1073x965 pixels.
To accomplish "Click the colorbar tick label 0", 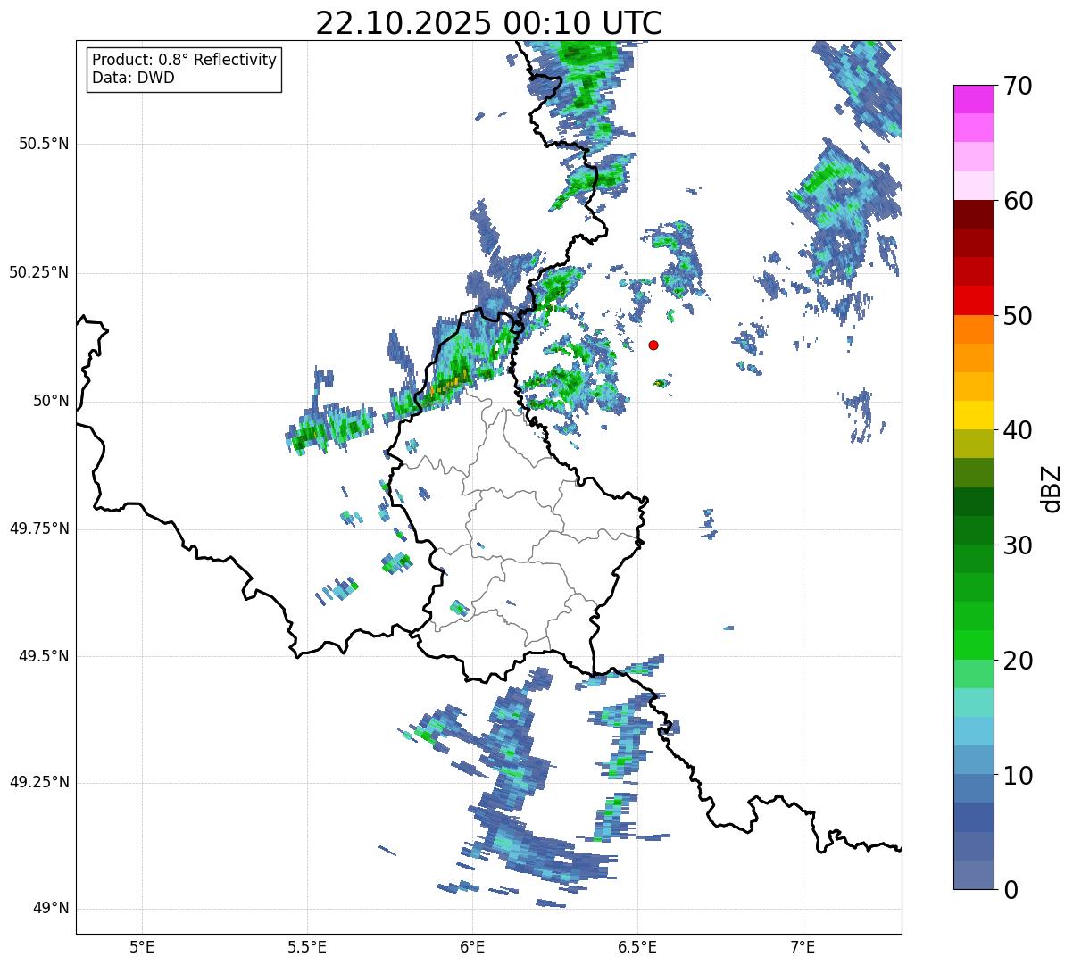I will [1011, 890].
